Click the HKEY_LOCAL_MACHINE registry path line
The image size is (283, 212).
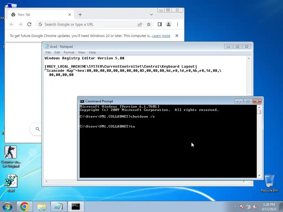pyautogui.click(x=121, y=67)
